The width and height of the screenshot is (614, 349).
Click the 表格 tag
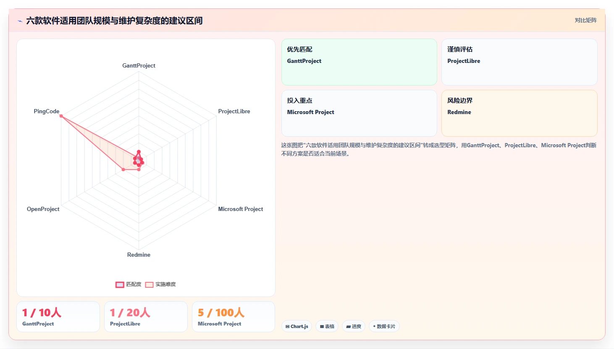click(327, 326)
